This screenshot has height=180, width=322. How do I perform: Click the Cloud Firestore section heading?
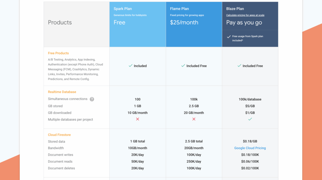click(x=59, y=135)
